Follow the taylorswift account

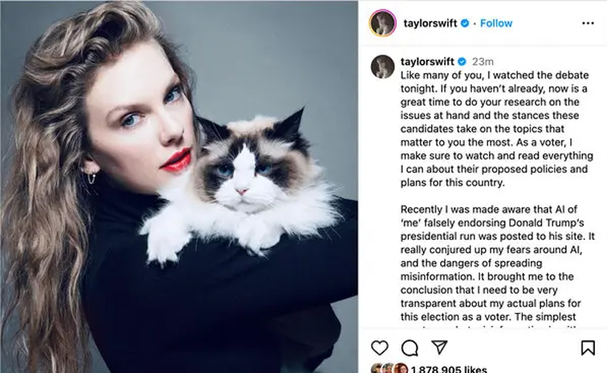496,23
